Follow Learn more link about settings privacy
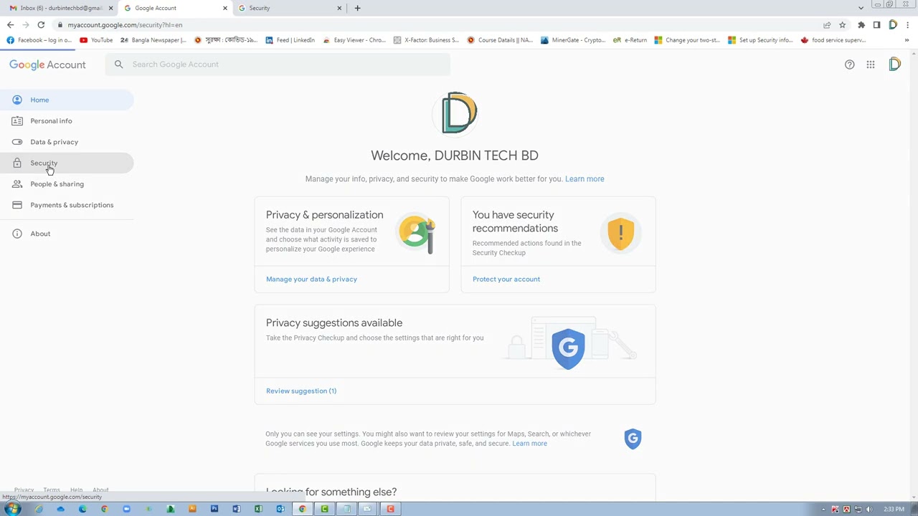 click(529, 444)
